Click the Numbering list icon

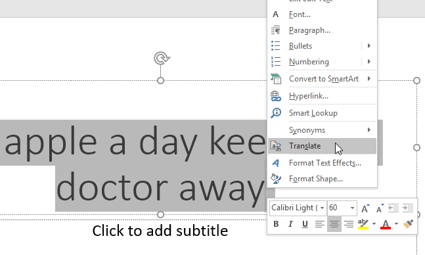[276, 62]
